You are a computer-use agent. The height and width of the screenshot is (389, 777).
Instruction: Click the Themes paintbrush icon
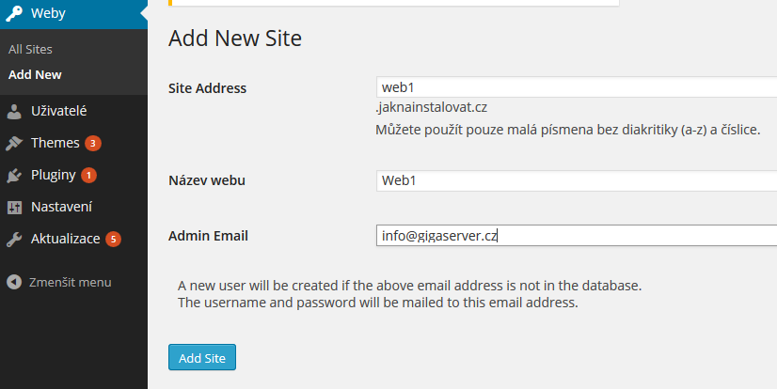coord(14,143)
